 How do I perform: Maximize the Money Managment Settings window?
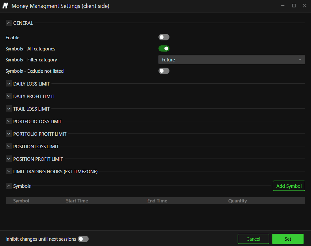pos(294,6)
